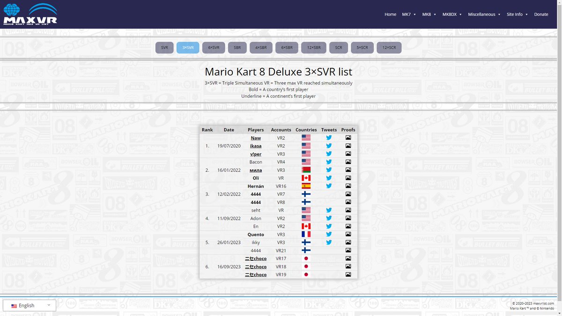The image size is (562, 316).
Task: Open the 5×SCR tab
Action: point(362,47)
